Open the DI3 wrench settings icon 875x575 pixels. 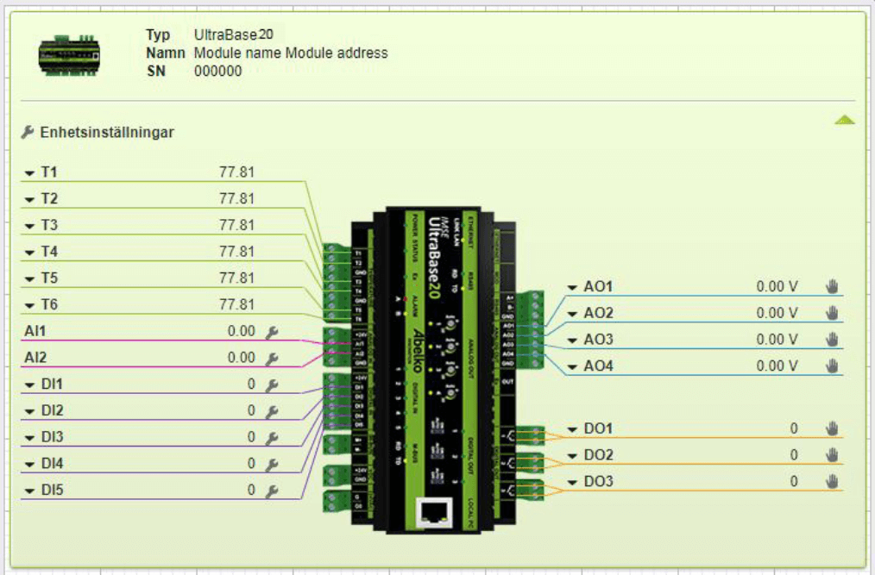tap(272, 438)
